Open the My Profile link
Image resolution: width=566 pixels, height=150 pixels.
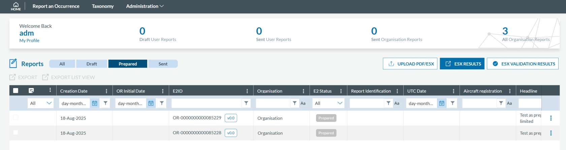point(29,41)
